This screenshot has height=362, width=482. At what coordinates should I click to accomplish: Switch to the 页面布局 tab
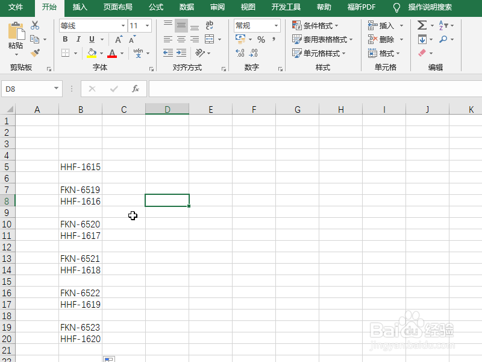coord(117,7)
